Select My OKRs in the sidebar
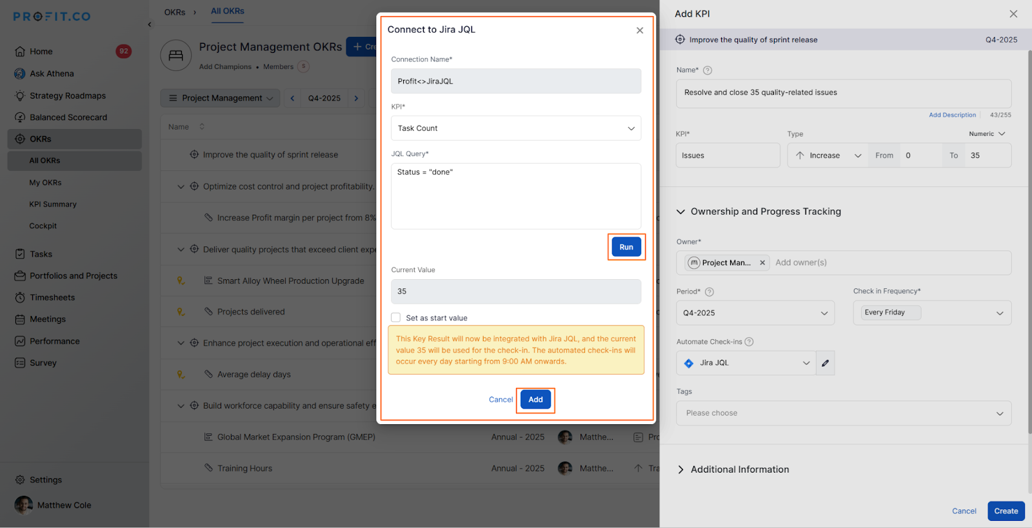Viewport: 1032px width, 528px height. (45, 182)
